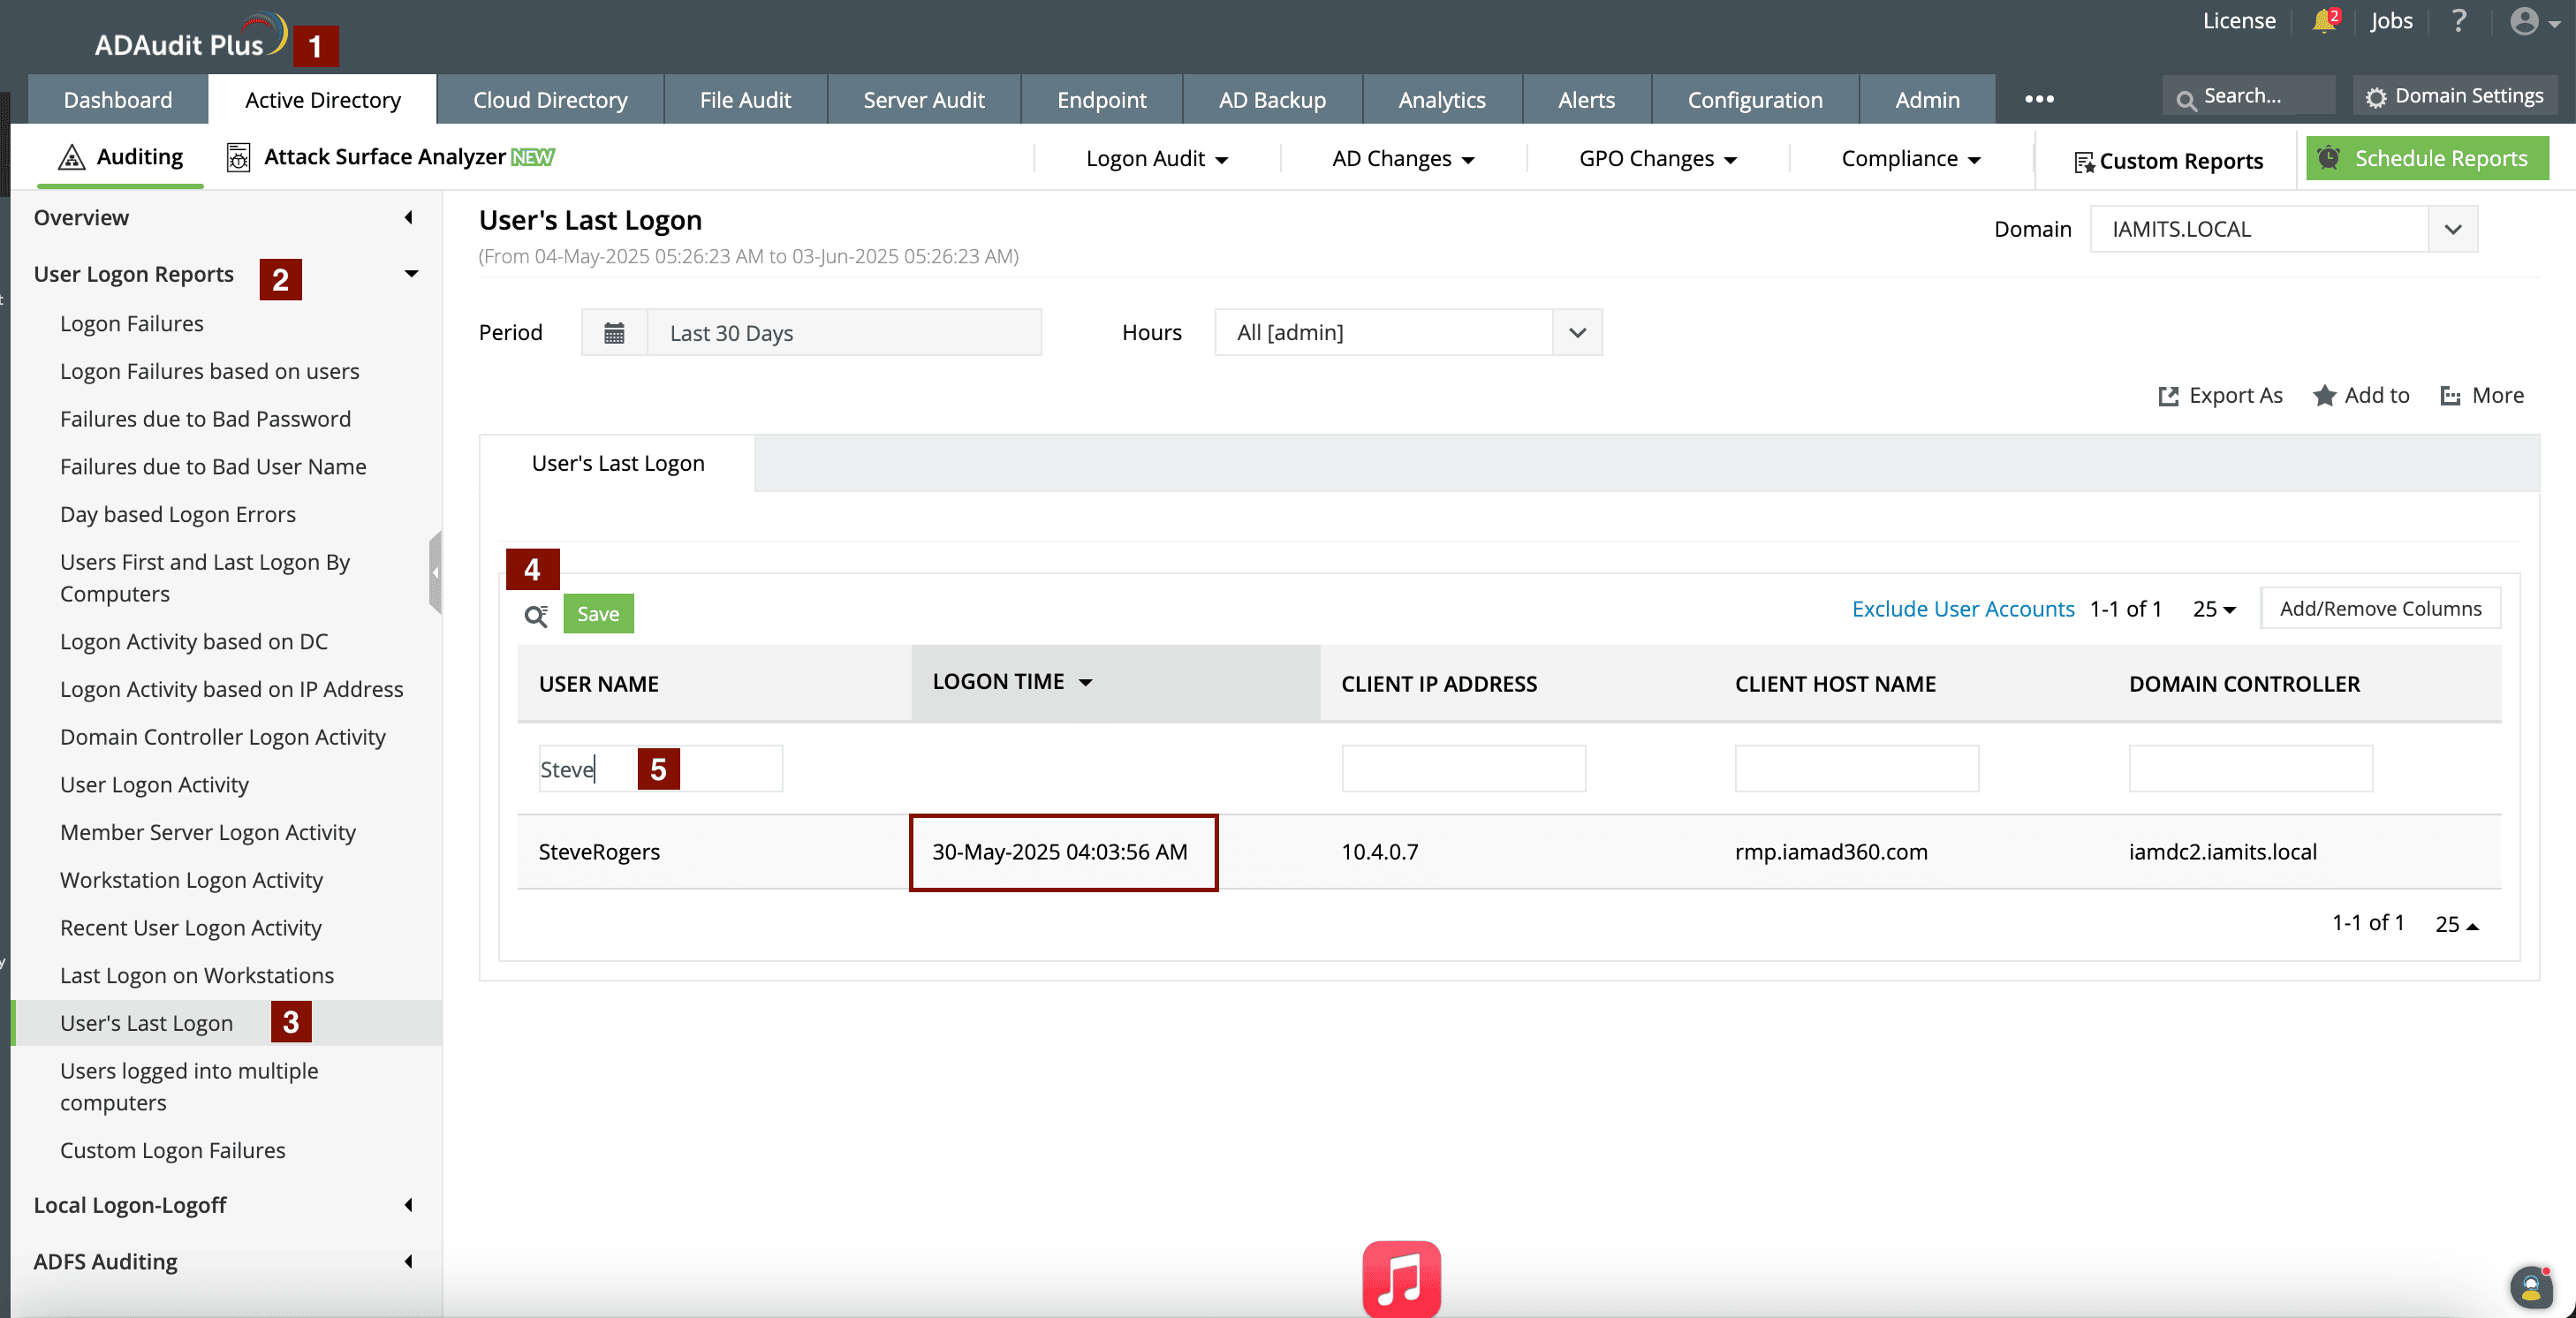2576x1318 pixels.
Task: Collapse the left sidebar panel handle
Action: (435, 572)
